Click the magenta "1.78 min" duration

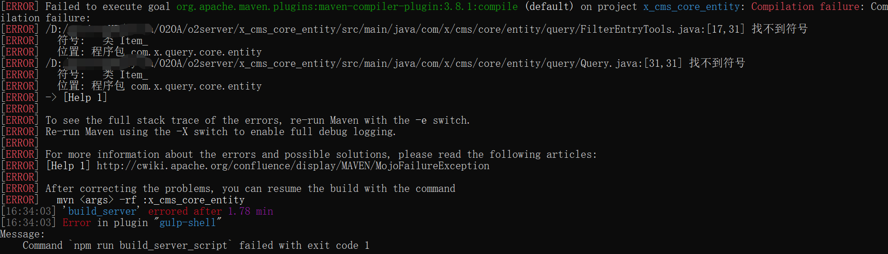(250, 211)
